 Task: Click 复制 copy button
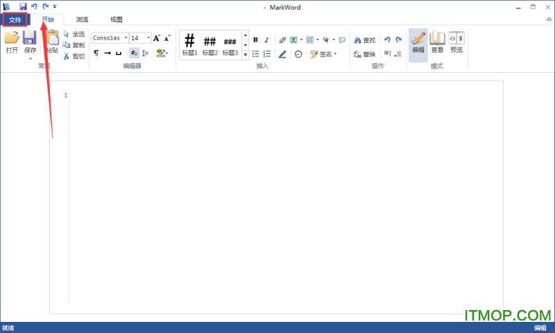pos(74,45)
